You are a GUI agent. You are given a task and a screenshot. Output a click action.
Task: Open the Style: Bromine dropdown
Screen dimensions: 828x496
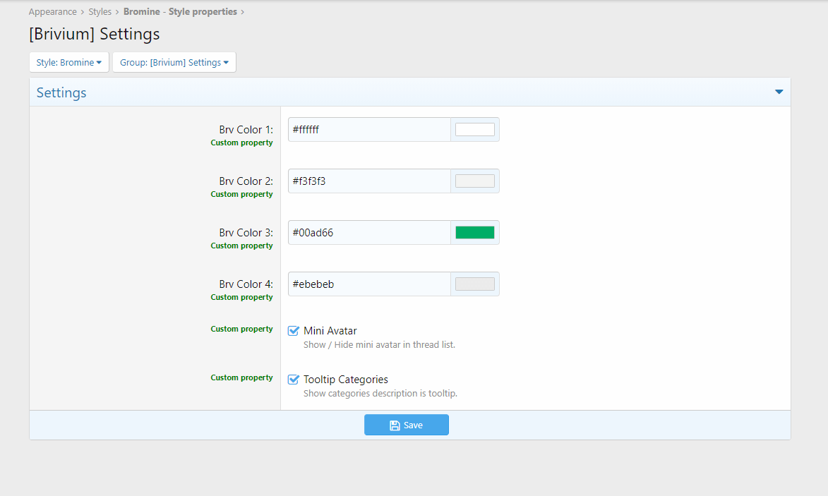[68, 62]
